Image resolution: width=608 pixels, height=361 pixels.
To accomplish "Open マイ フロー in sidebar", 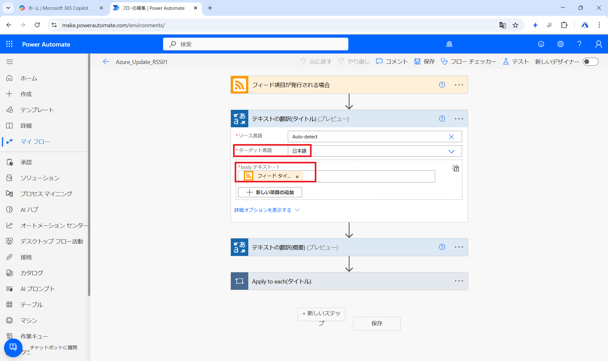I will (35, 142).
